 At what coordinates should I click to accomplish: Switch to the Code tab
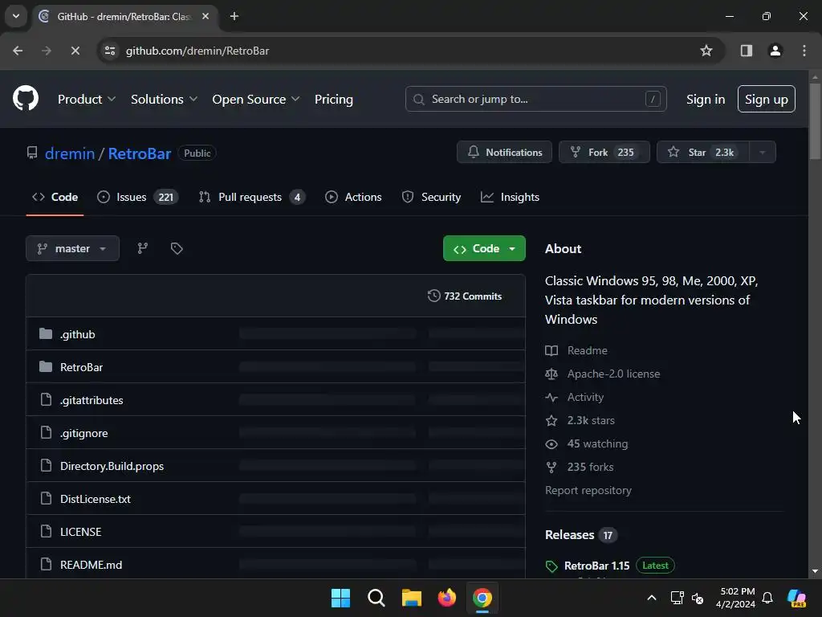55,198
